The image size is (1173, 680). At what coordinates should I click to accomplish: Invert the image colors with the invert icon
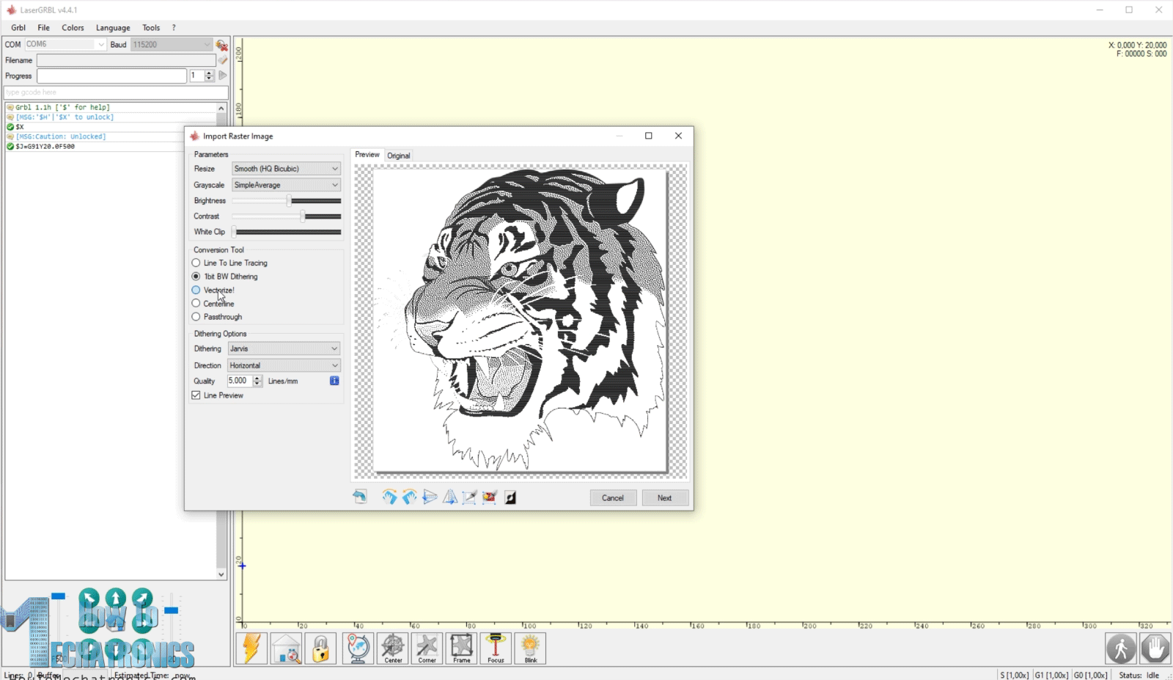(510, 497)
